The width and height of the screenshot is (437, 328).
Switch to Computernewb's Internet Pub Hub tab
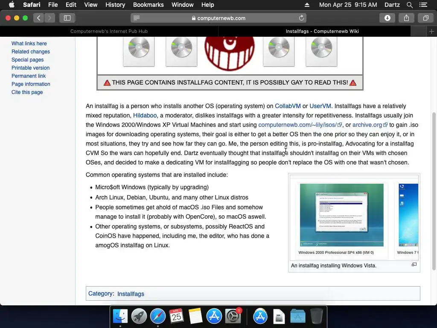109,31
